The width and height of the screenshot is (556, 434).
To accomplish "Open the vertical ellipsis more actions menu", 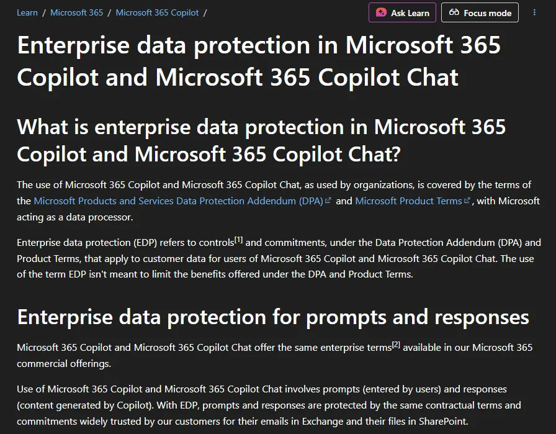I will [534, 13].
